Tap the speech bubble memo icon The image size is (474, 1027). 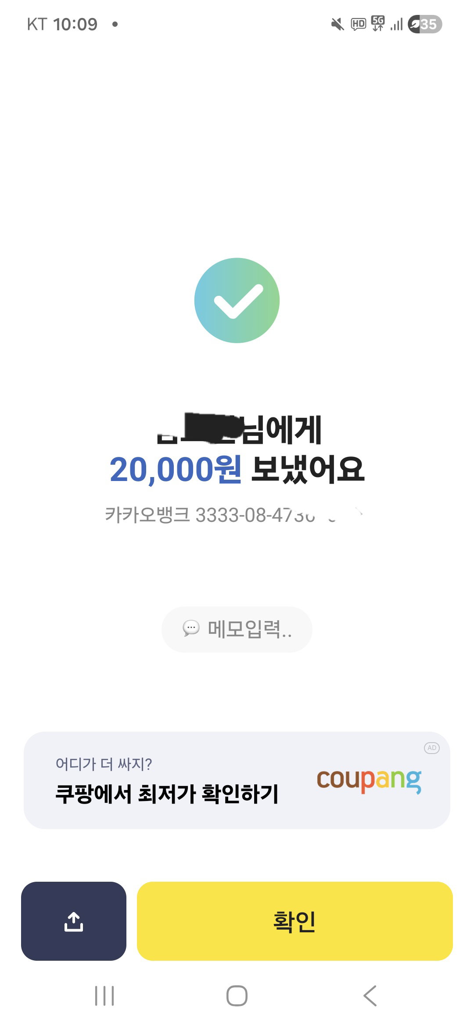coord(191,628)
